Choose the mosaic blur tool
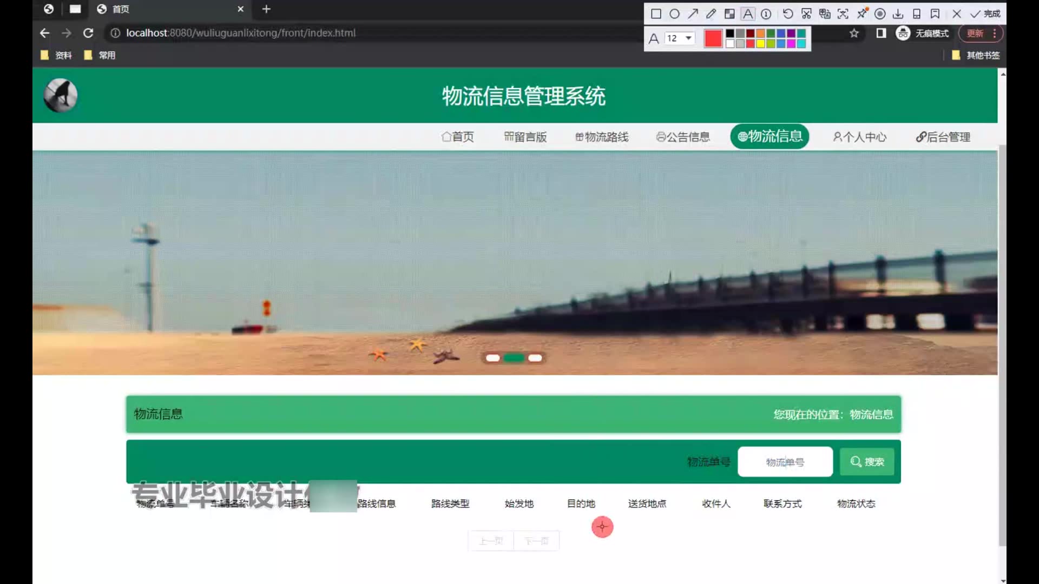The width and height of the screenshot is (1039, 584). pos(729,14)
